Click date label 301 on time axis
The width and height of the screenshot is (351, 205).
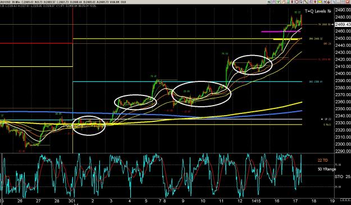click(72, 201)
